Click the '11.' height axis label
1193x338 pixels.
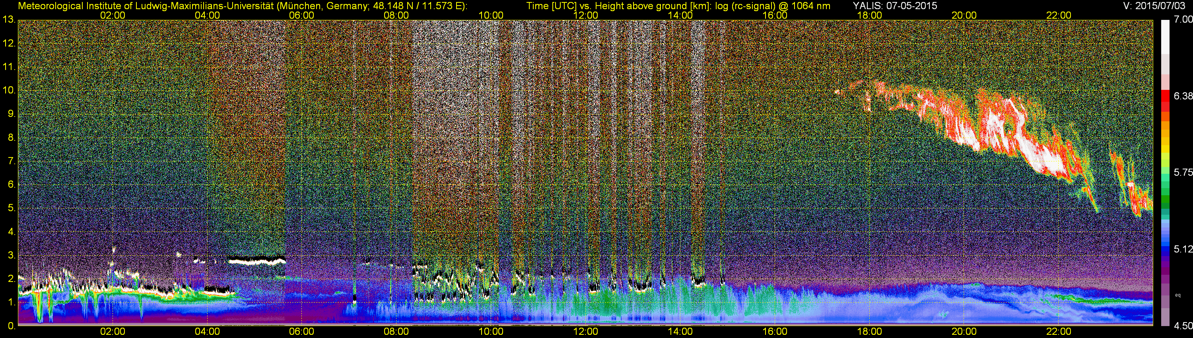(9, 67)
